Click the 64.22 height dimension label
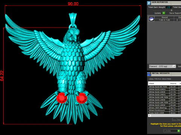 (x=2, y=76)
